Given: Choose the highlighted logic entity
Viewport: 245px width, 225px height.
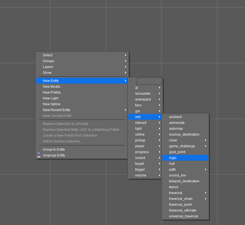Looking at the screenshot, I should [x=185, y=158].
